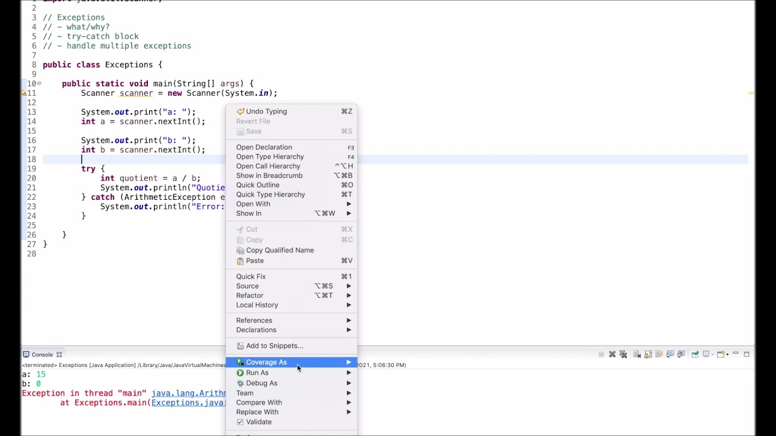
Task: Click the Display Selected Console icon
Action: pyautogui.click(x=706, y=354)
